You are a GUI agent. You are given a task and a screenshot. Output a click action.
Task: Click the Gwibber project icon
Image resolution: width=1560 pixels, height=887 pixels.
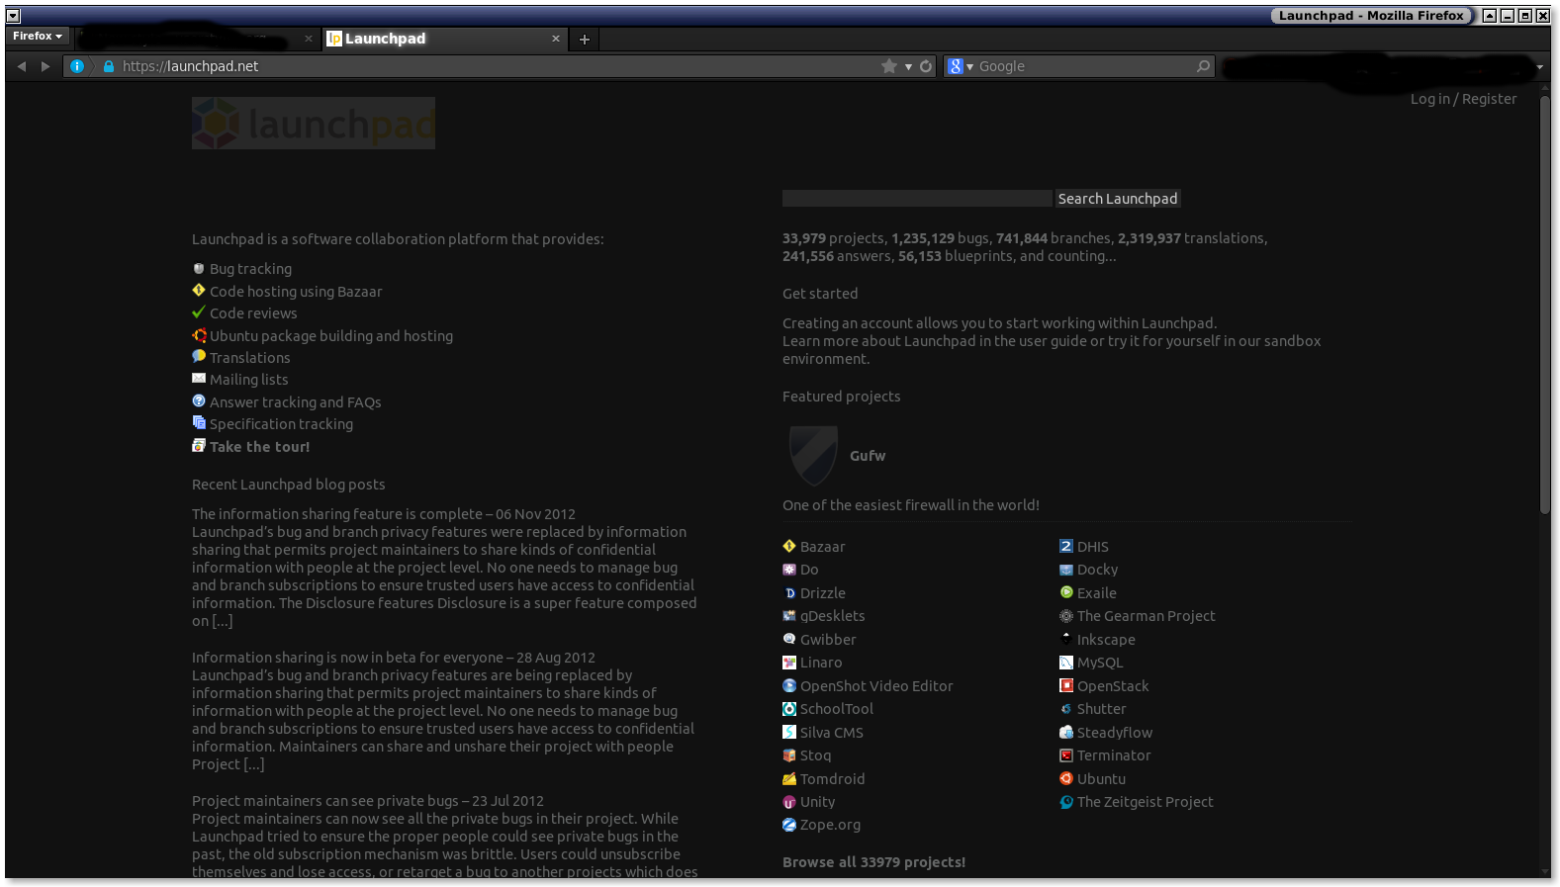click(789, 639)
